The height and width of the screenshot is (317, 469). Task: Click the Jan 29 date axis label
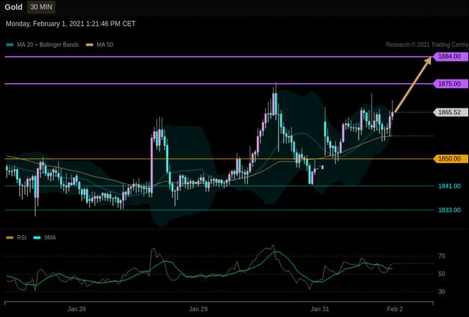198,309
